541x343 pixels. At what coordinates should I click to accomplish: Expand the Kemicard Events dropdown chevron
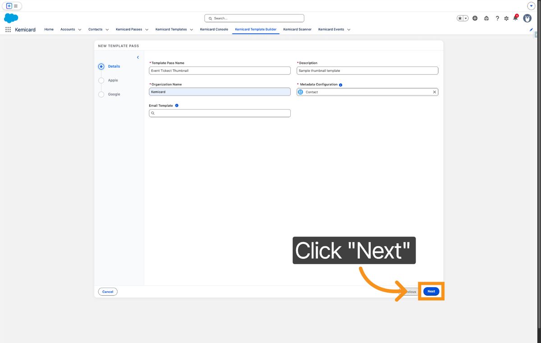coord(349,30)
